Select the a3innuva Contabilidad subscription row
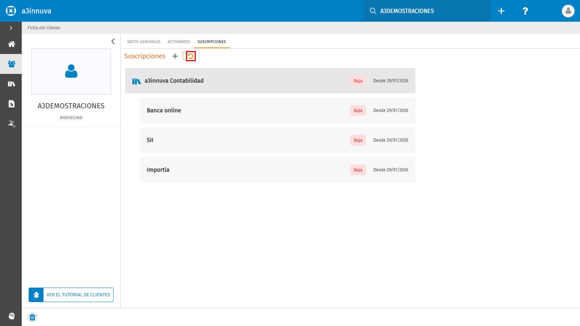 coord(270,81)
